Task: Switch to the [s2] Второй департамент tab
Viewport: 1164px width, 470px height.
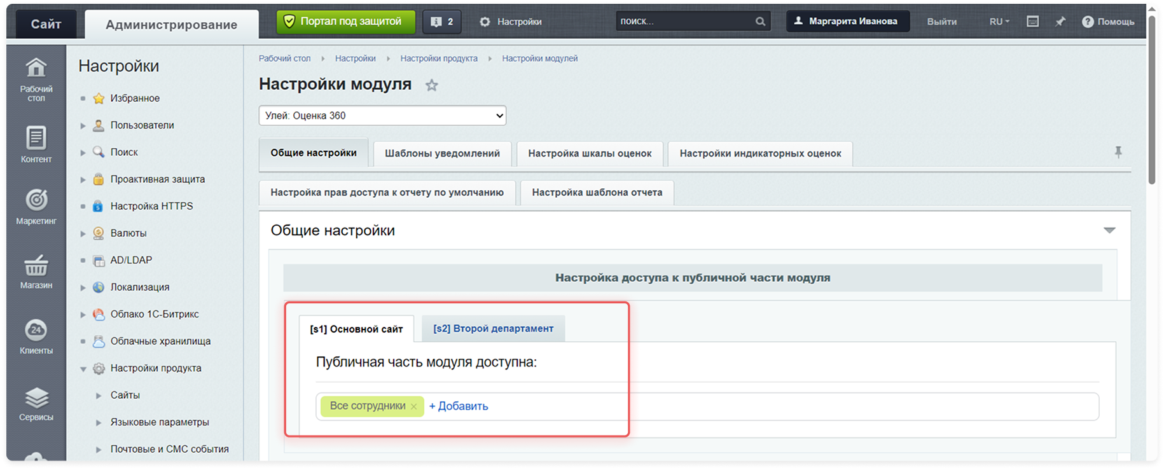Action: [x=493, y=329]
